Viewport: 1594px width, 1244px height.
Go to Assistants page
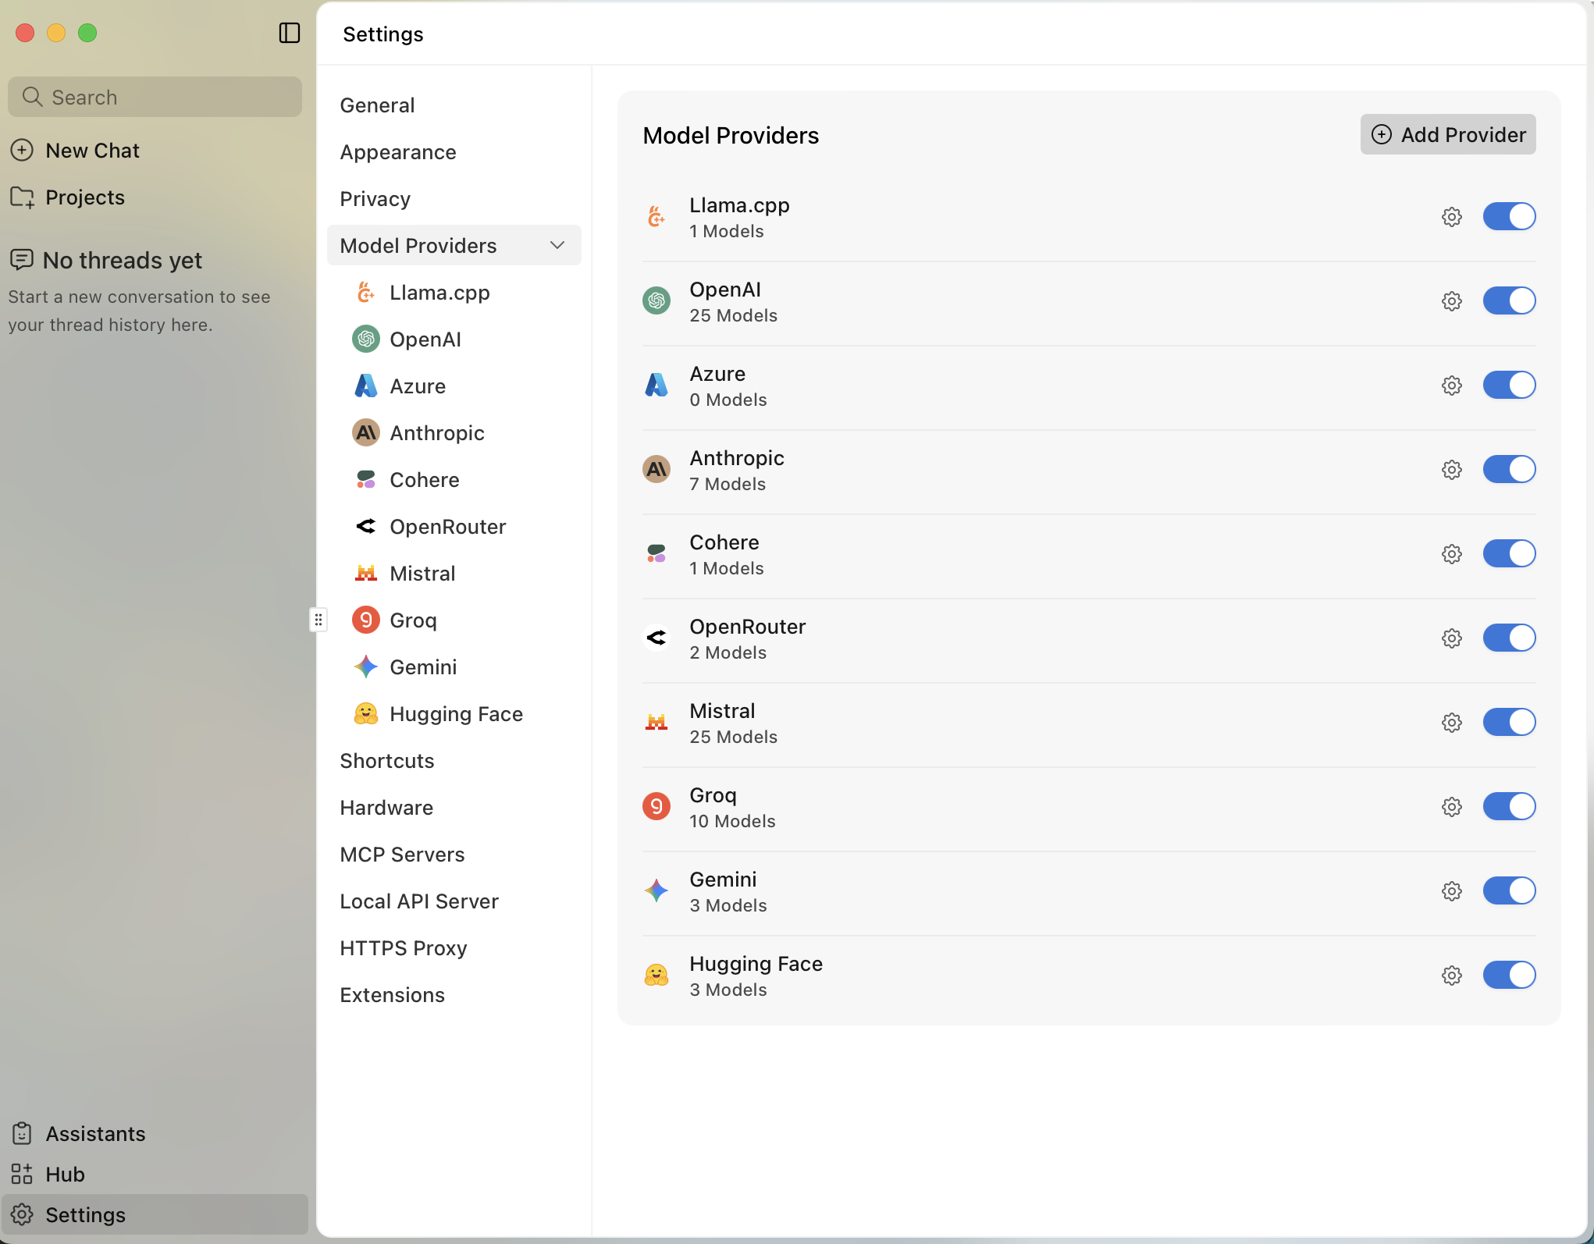click(x=155, y=1133)
